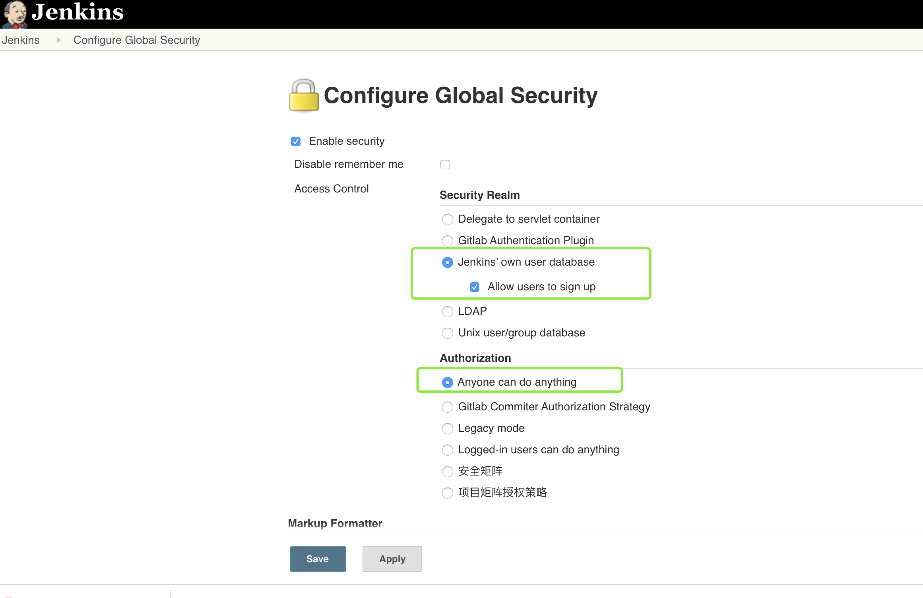Uncheck the Allow users to sign up box

(x=475, y=287)
